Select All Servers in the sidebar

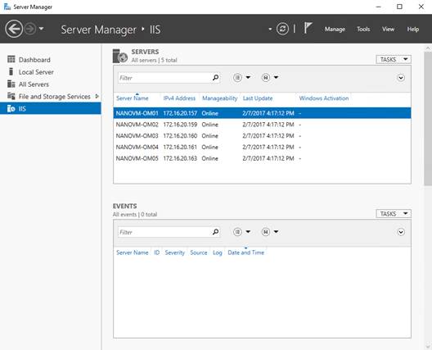click(x=34, y=84)
